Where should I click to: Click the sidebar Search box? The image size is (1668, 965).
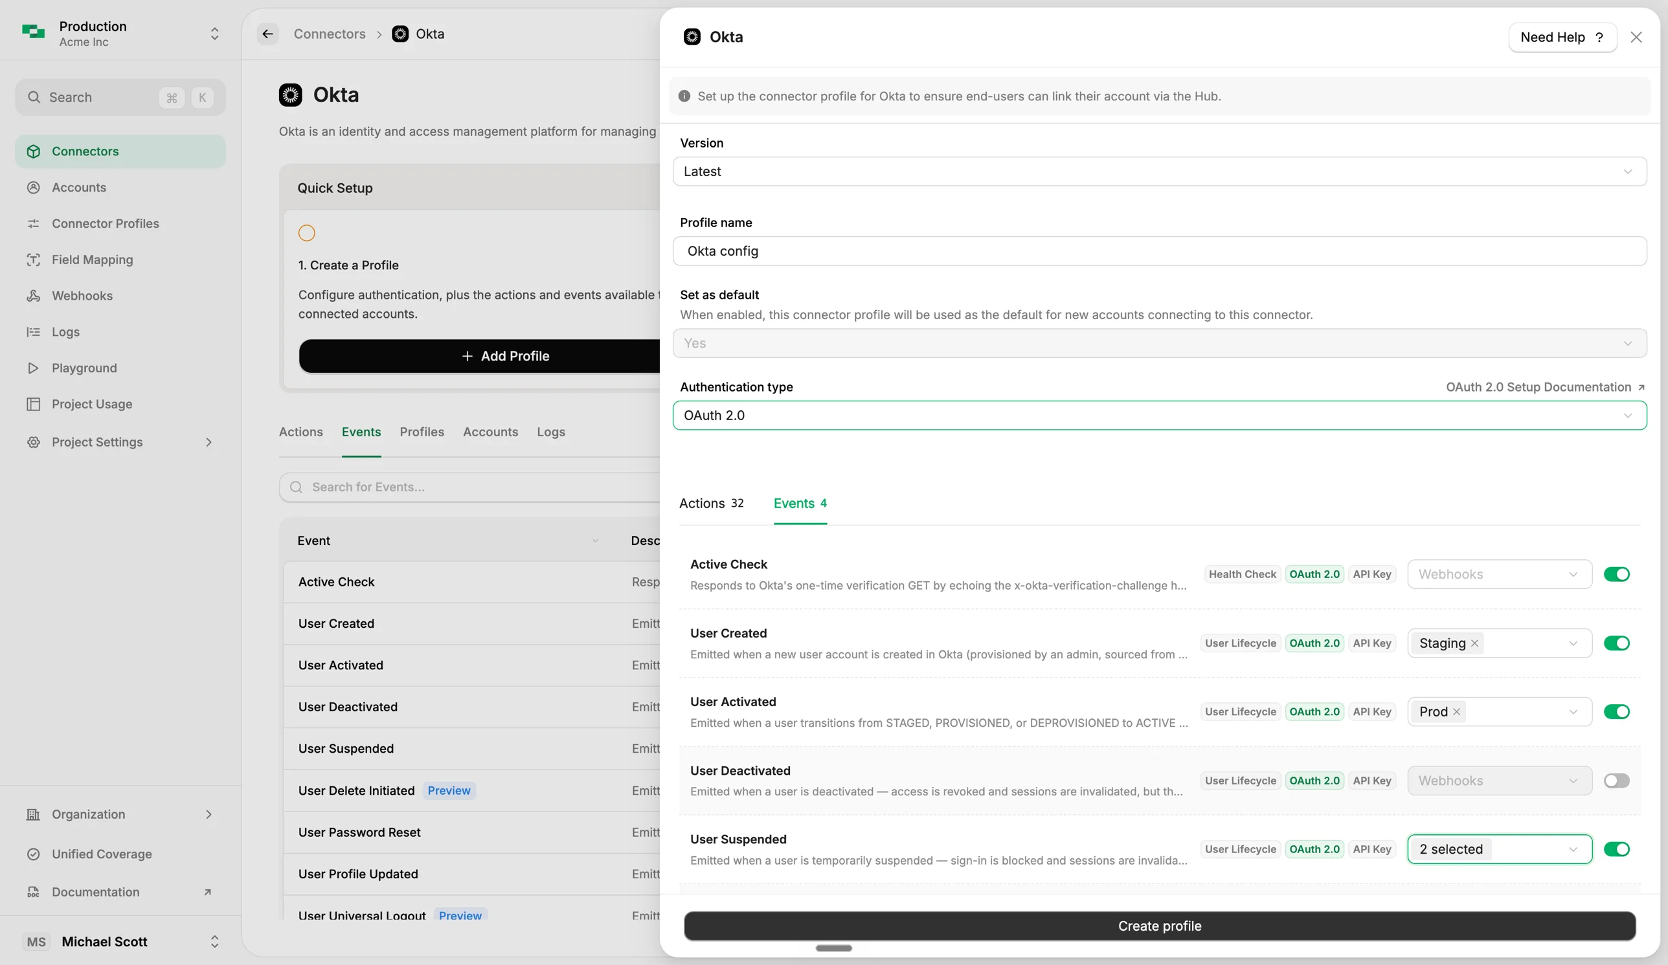pos(120,97)
